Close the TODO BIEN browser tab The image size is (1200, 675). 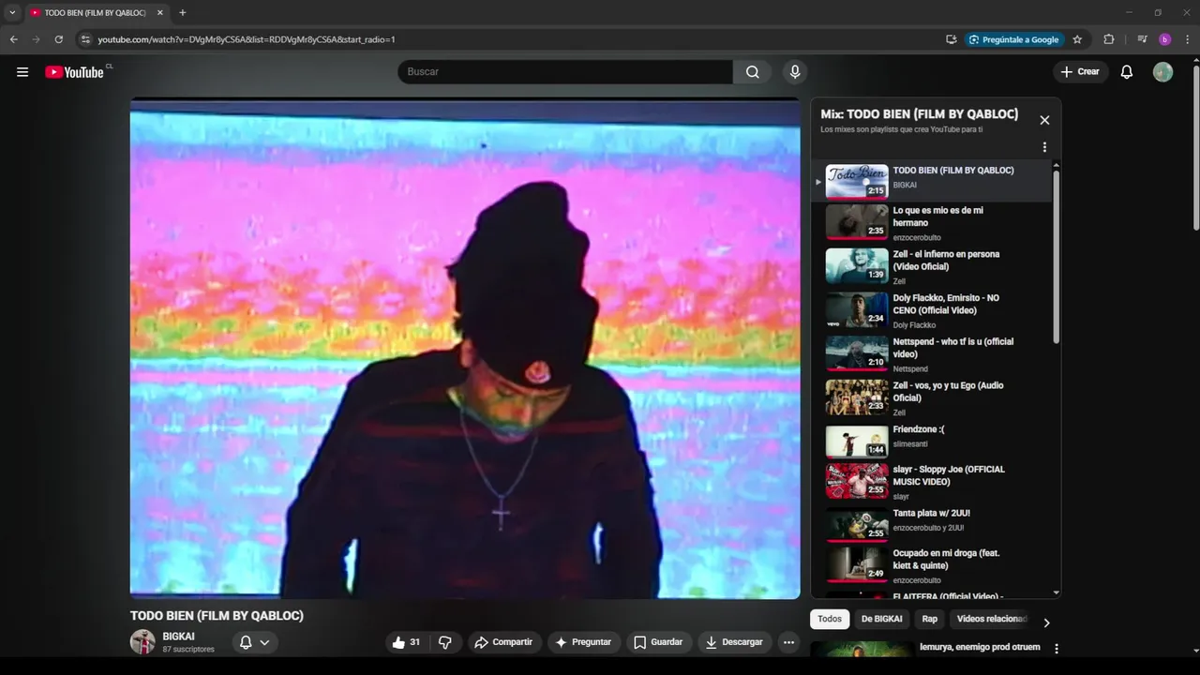(x=160, y=13)
